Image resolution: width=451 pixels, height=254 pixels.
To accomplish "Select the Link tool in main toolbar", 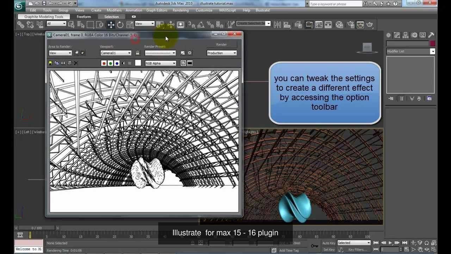I will [x=21, y=24].
